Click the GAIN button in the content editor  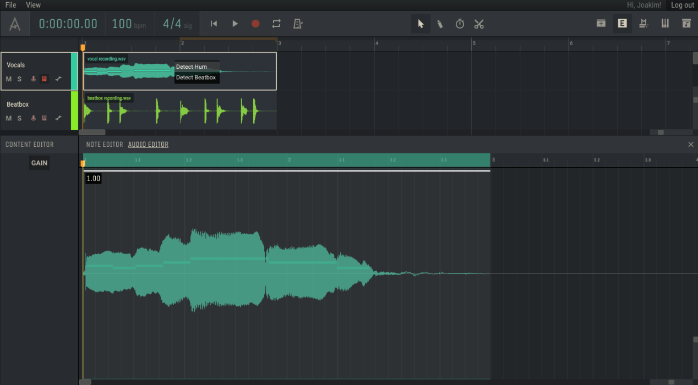tap(39, 163)
